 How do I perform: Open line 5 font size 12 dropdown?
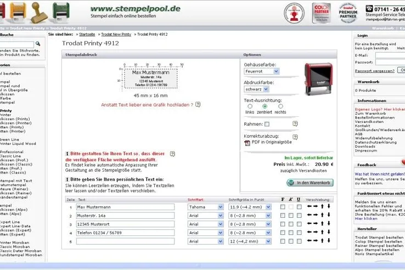250,241
